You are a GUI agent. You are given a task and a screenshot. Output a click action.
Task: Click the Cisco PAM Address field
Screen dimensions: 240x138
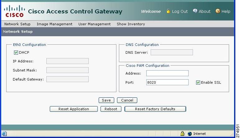pos(167,73)
